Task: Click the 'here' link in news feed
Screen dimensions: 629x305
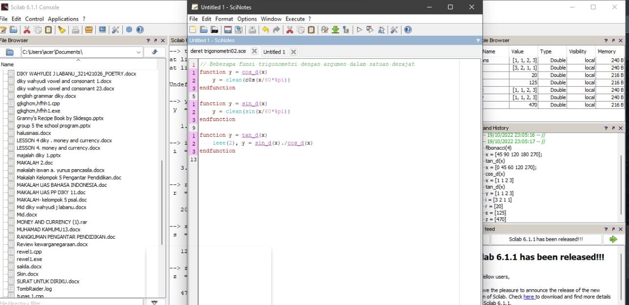Action: coord(529,297)
